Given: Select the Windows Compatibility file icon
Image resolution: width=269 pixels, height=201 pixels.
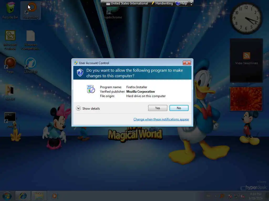Looking at the screenshot, I should point(31,40).
